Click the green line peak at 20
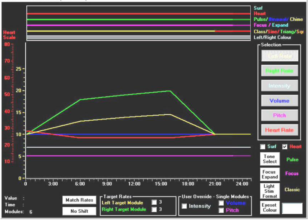Image resolution: width=308 pixels, height=220 pixels. coord(170,91)
